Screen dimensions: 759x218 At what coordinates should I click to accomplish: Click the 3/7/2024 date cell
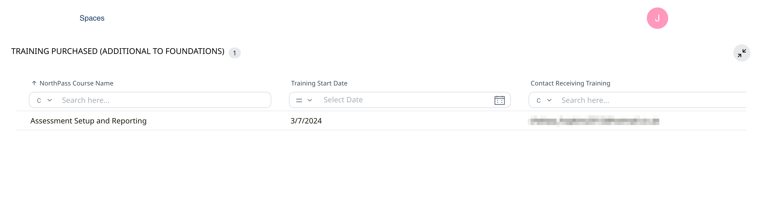coord(306,121)
